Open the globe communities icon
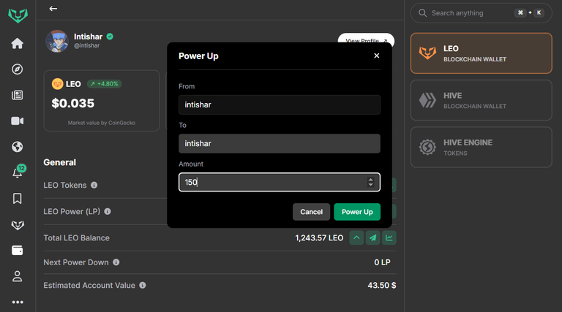Screen dimensions: 562x312 click(18, 147)
